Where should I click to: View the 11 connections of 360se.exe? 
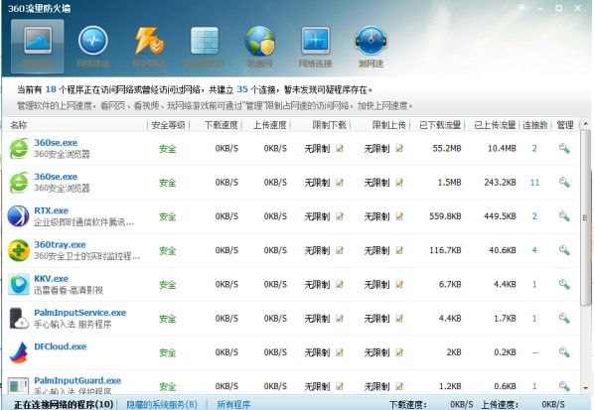point(534,183)
